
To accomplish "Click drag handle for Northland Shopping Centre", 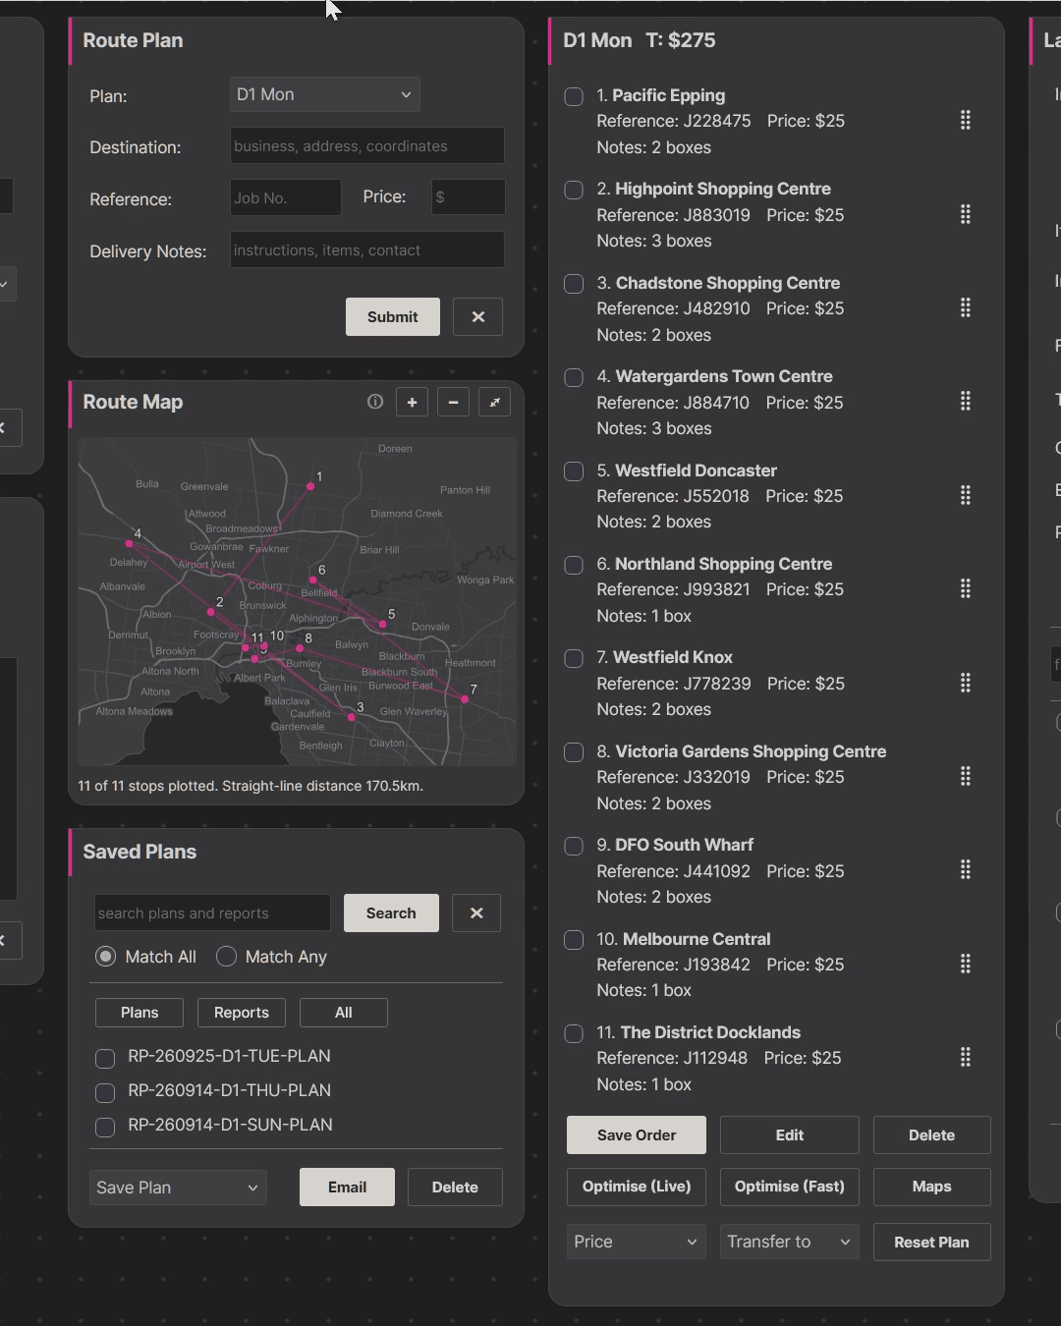I will point(966,589).
